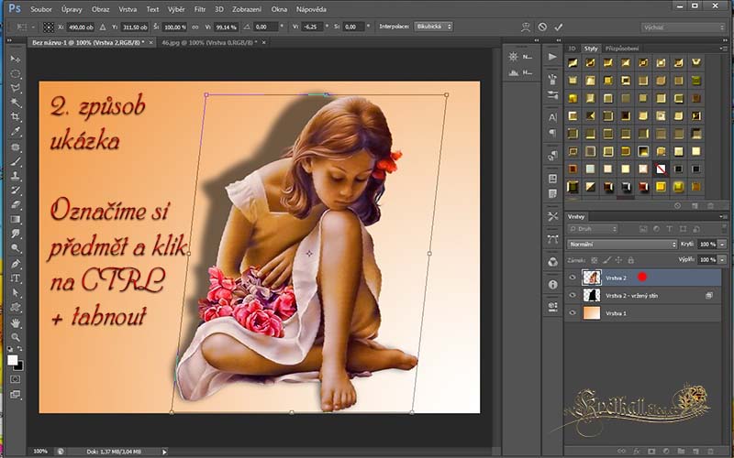
Task: Click the foreground color swatch
Action: click(x=12, y=360)
